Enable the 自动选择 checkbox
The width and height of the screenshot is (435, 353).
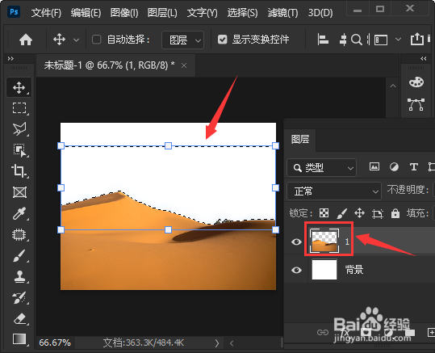click(x=96, y=40)
